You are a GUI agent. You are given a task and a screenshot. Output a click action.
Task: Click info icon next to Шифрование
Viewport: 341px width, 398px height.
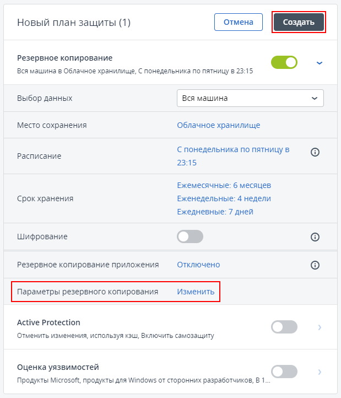click(315, 237)
